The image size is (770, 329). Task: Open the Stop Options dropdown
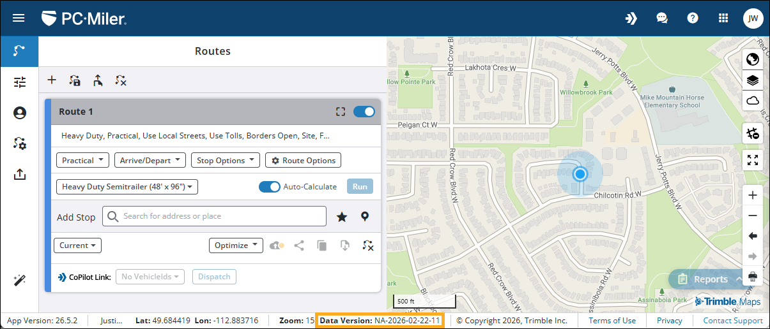pos(226,161)
